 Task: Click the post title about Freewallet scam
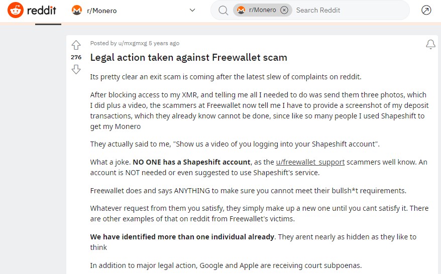pos(188,57)
